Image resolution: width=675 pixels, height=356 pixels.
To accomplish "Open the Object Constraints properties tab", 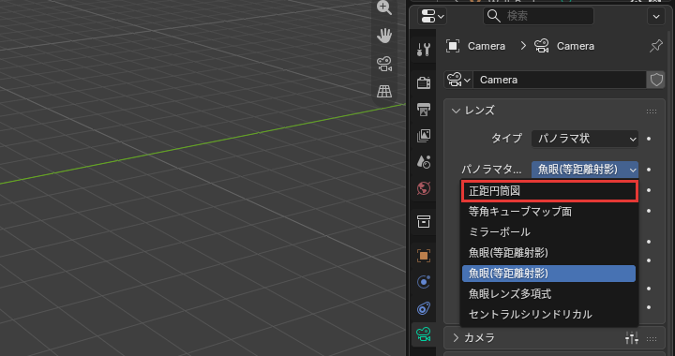I will (424, 308).
